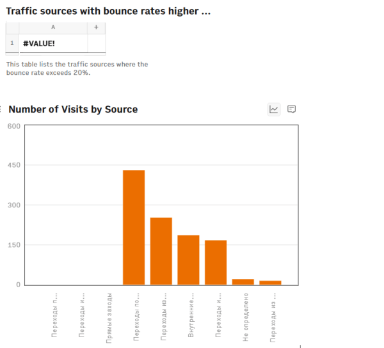Select row 1 header
This screenshot has height=348, width=384.
pos(12,43)
